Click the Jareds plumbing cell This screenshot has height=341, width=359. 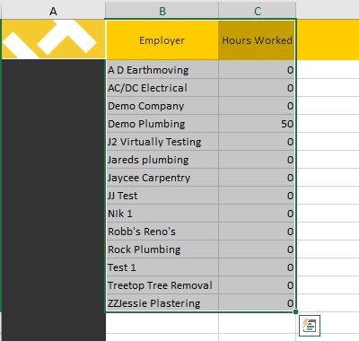[162, 160]
